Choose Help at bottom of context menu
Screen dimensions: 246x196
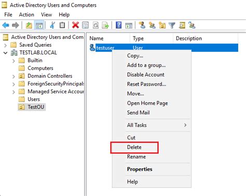[132, 181]
